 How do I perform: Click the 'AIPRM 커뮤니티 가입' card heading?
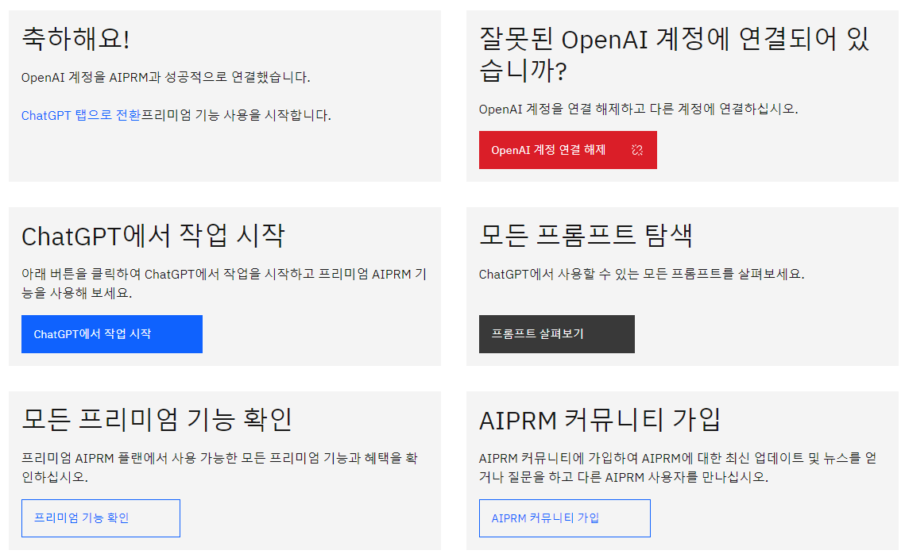pyautogui.click(x=600, y=420)
